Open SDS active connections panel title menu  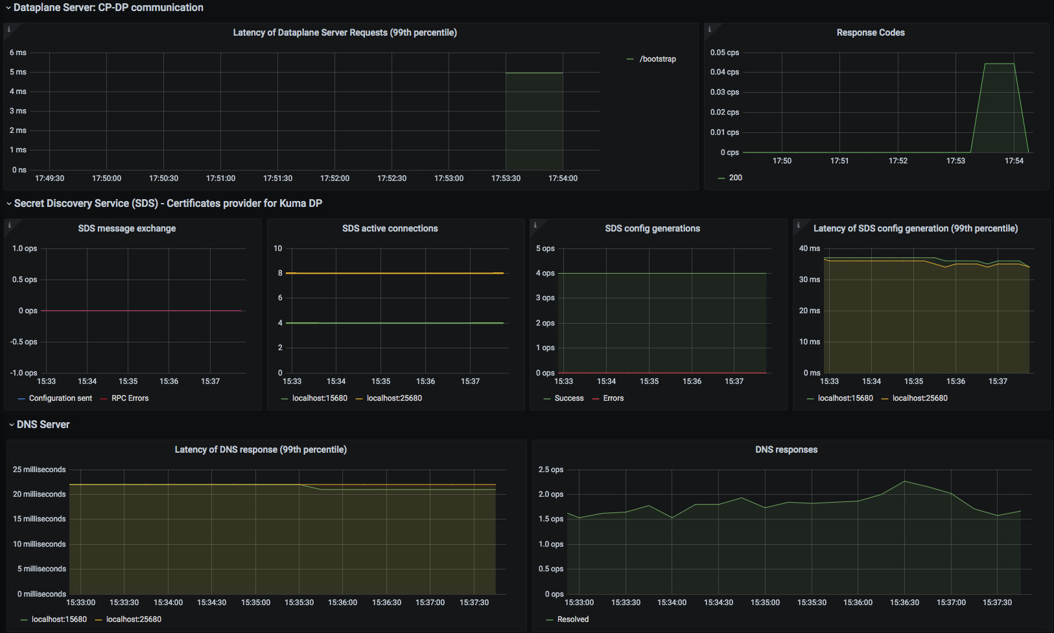390,228
